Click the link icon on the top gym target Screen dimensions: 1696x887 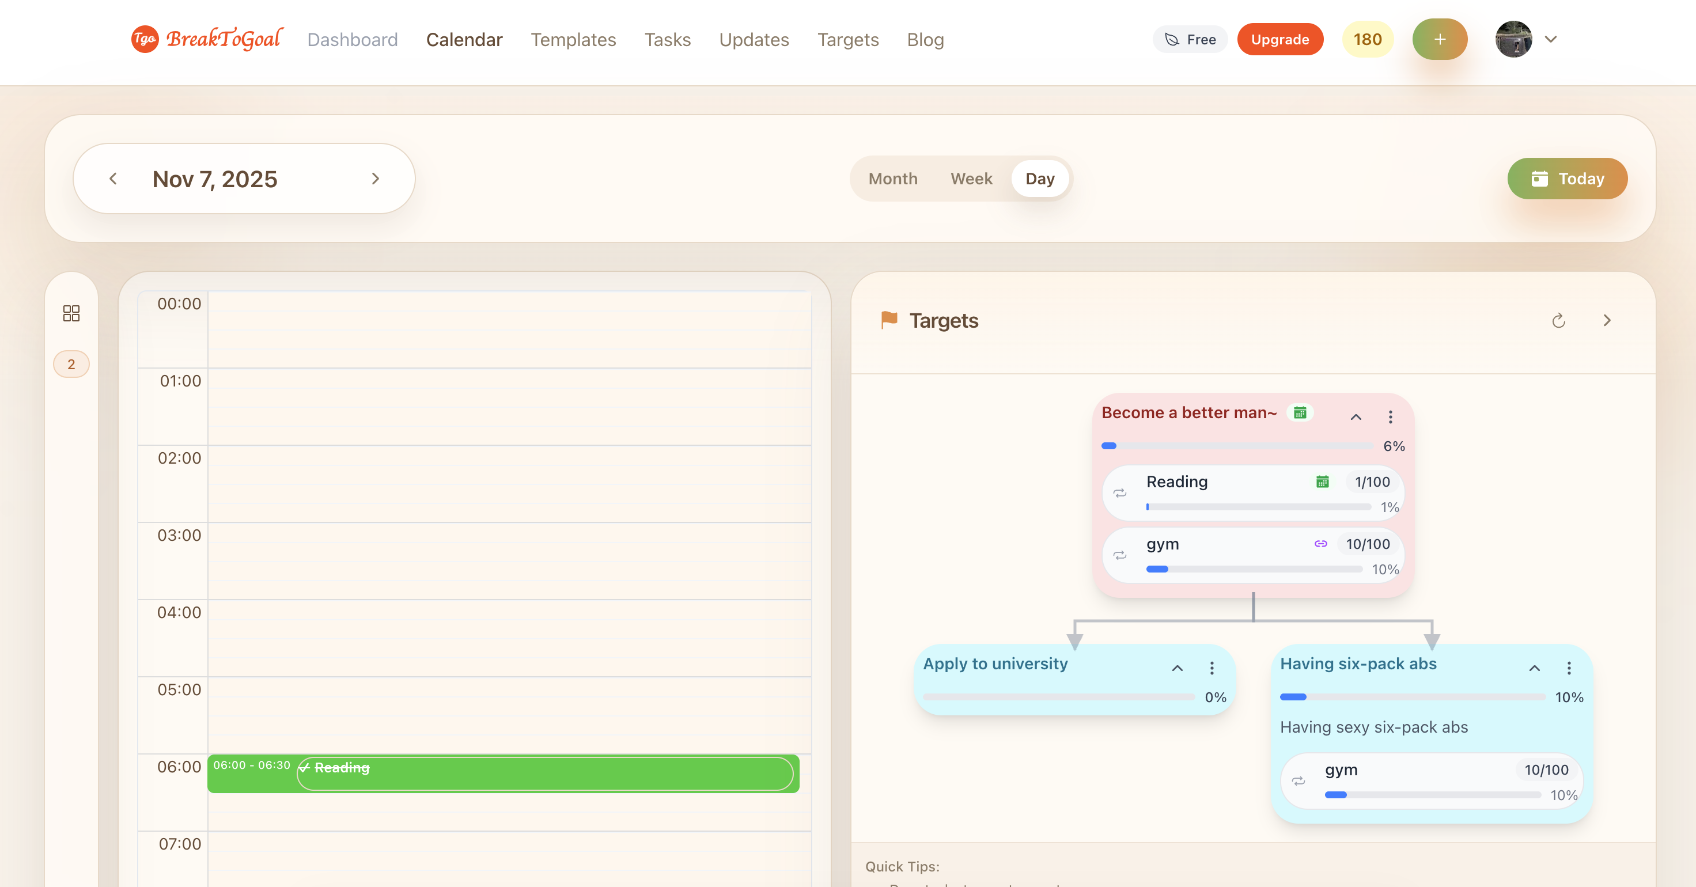(x=1320, y=544)
